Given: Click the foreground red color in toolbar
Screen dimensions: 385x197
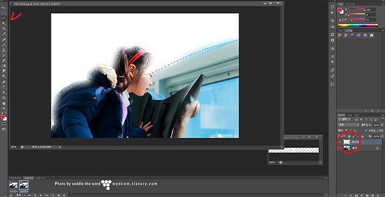Looking at the screenshot, I should (x=3, y=117).
